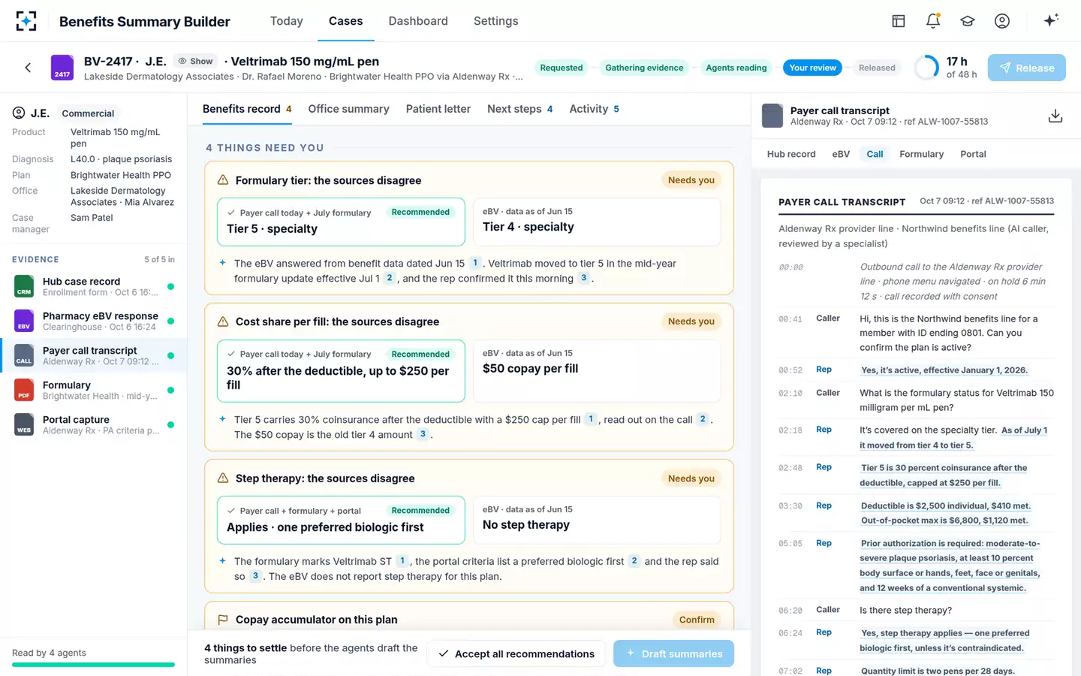Show the hidden patient name

195,61
